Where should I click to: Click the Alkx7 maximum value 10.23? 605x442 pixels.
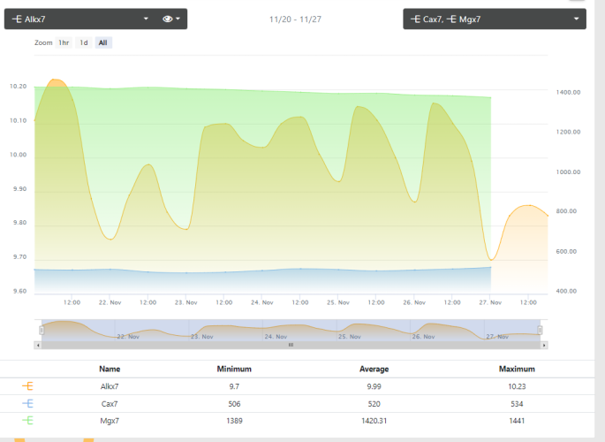517,386
